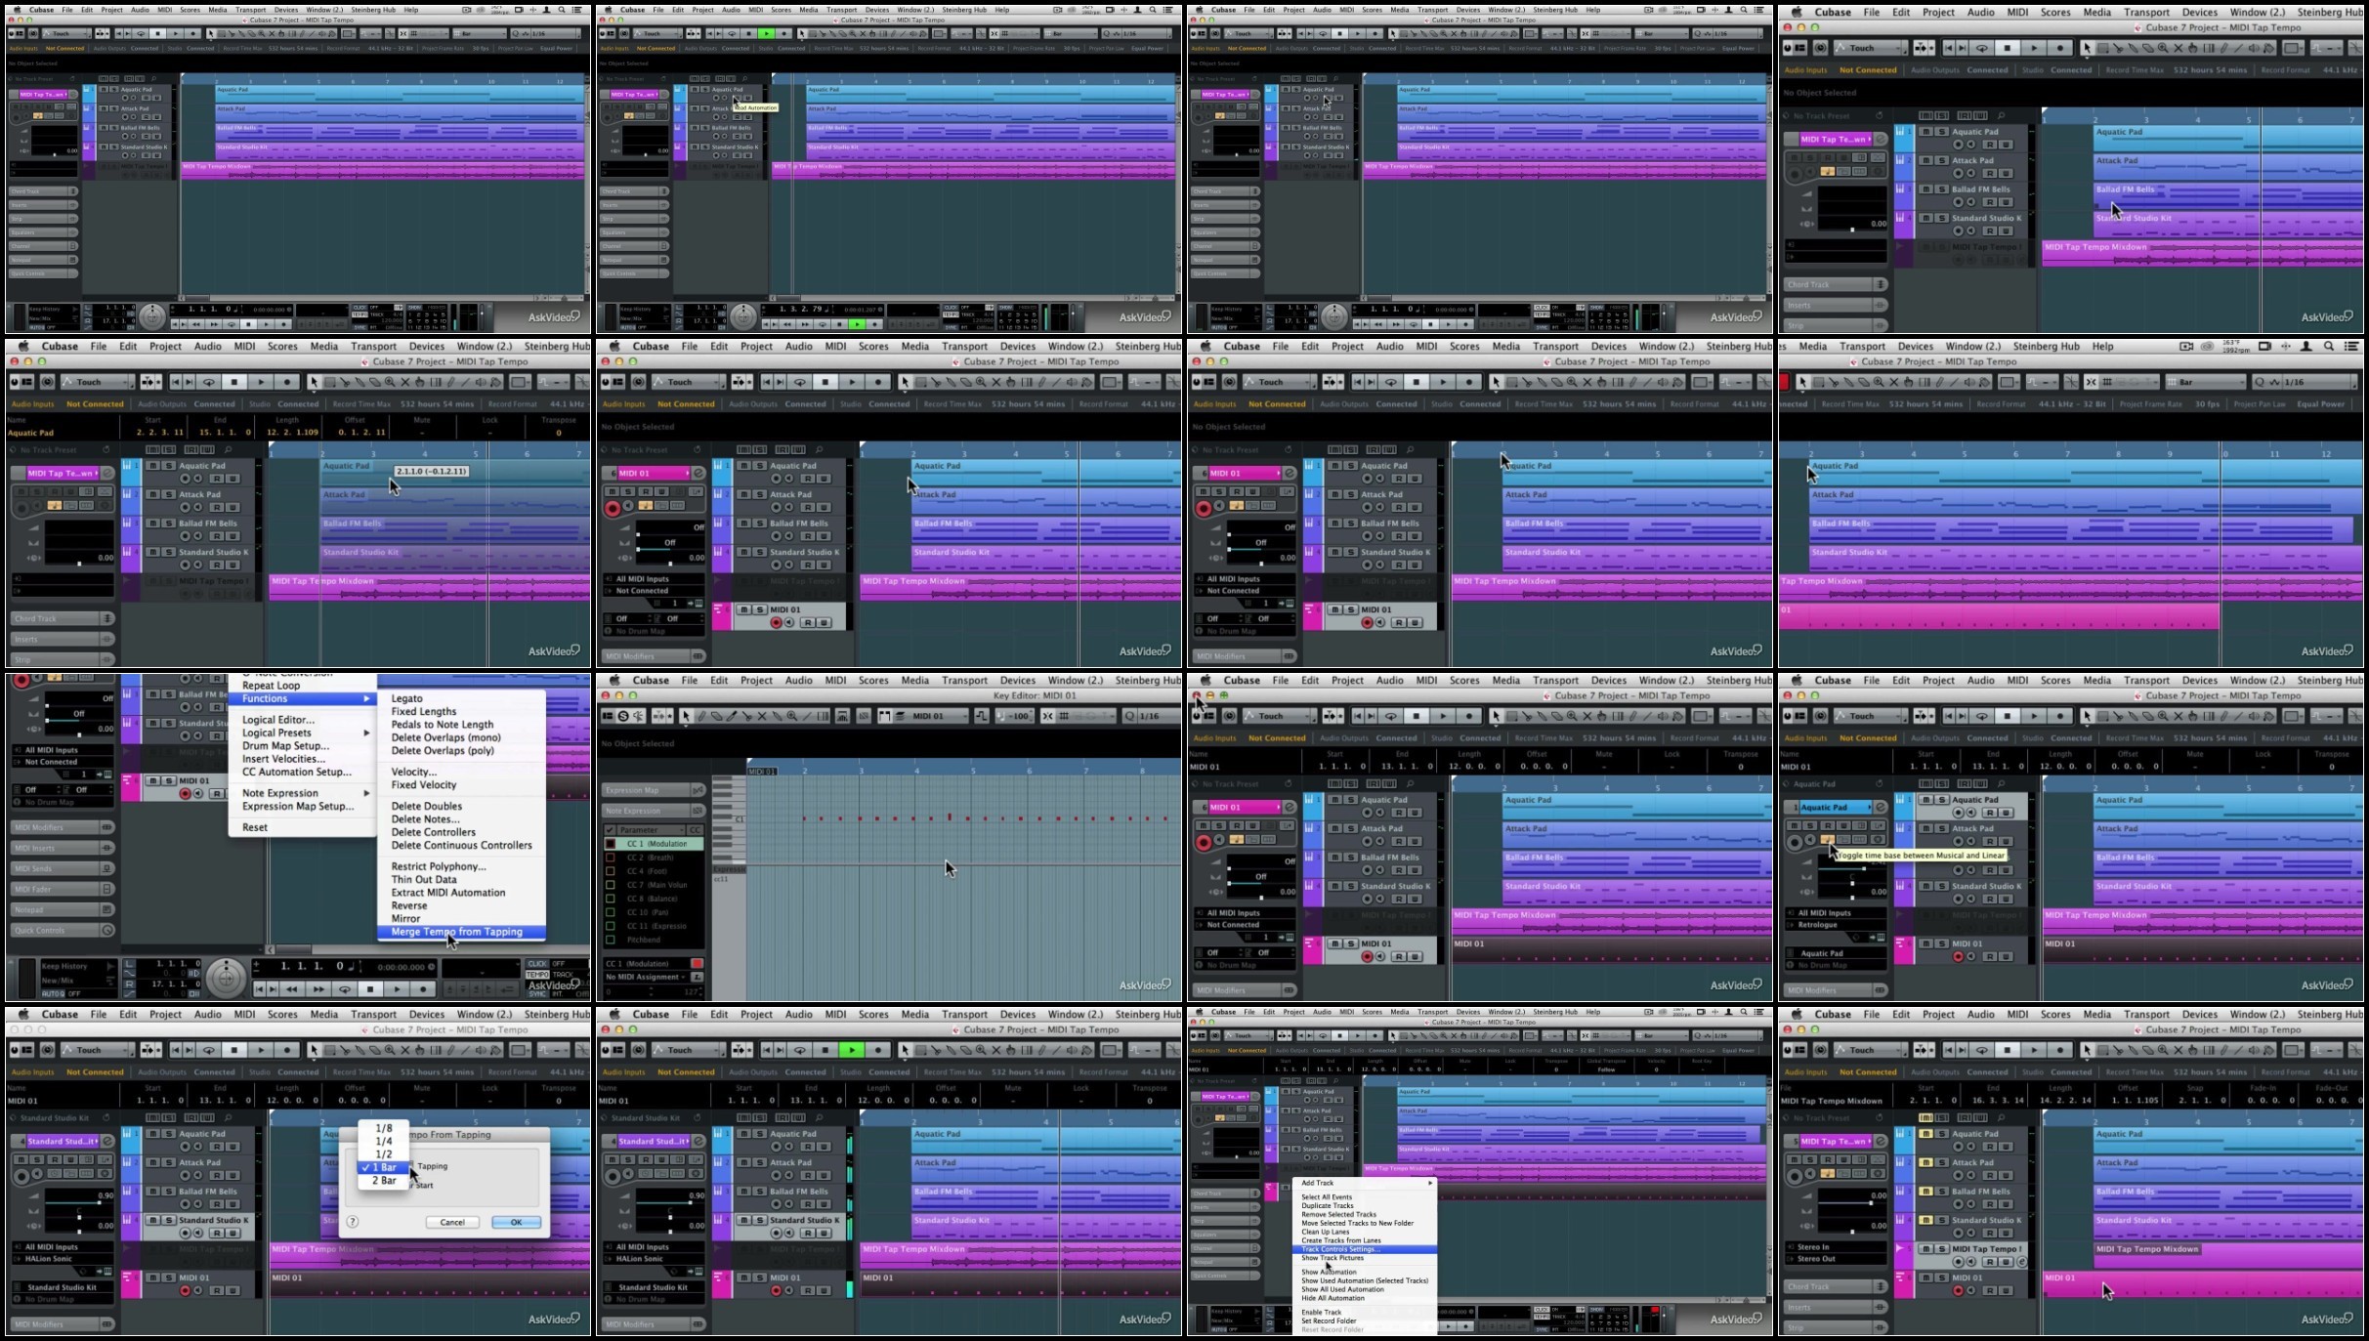Select the Time Warp tool in Key Editor

[x=823, y=716]
